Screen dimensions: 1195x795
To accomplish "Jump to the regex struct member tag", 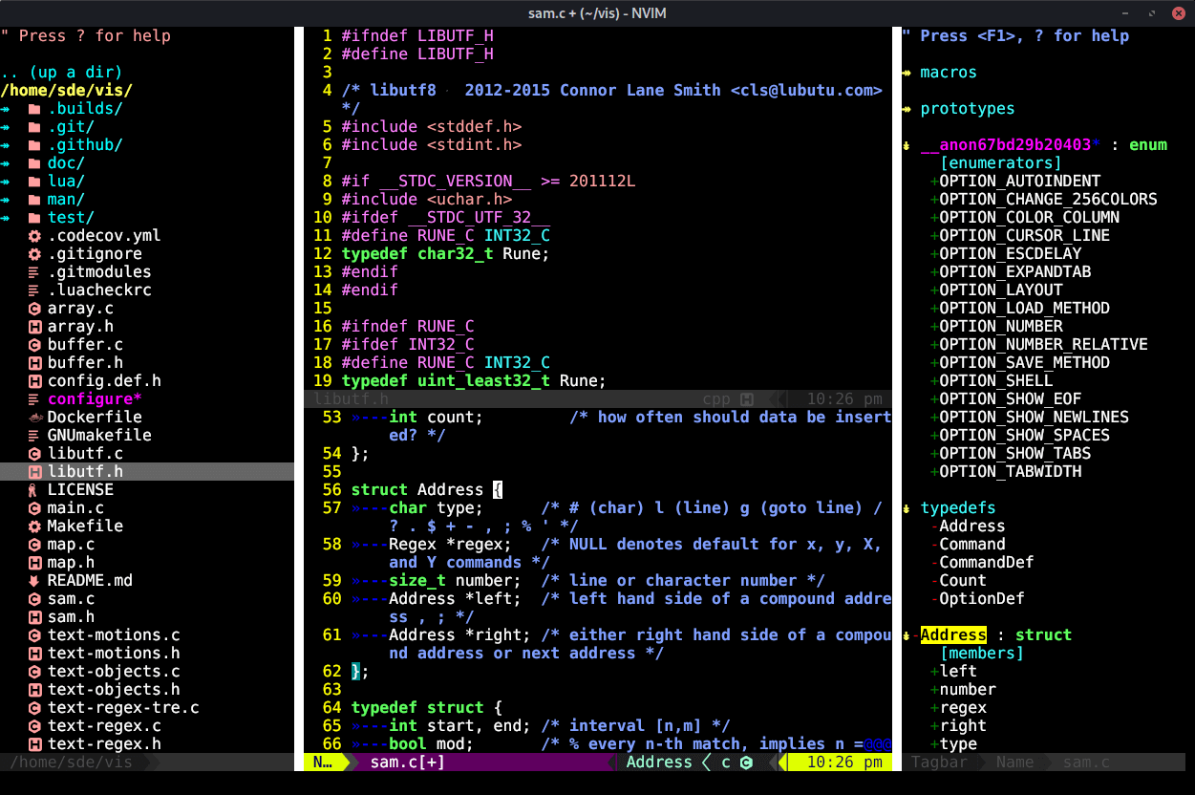I will (963, 708).
